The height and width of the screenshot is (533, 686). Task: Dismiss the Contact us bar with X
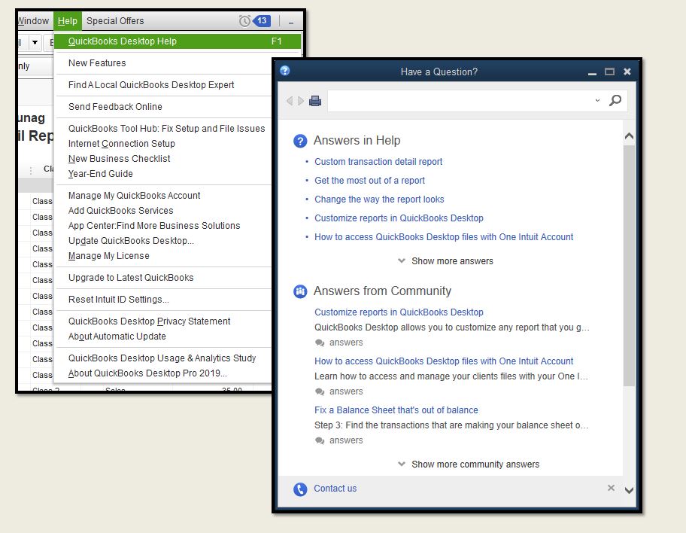(x=612, y=488)
